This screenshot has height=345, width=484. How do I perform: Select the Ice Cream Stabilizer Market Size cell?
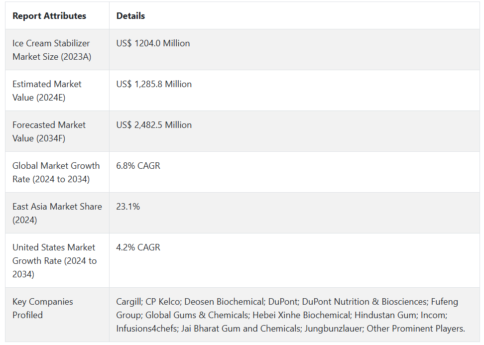52,50
